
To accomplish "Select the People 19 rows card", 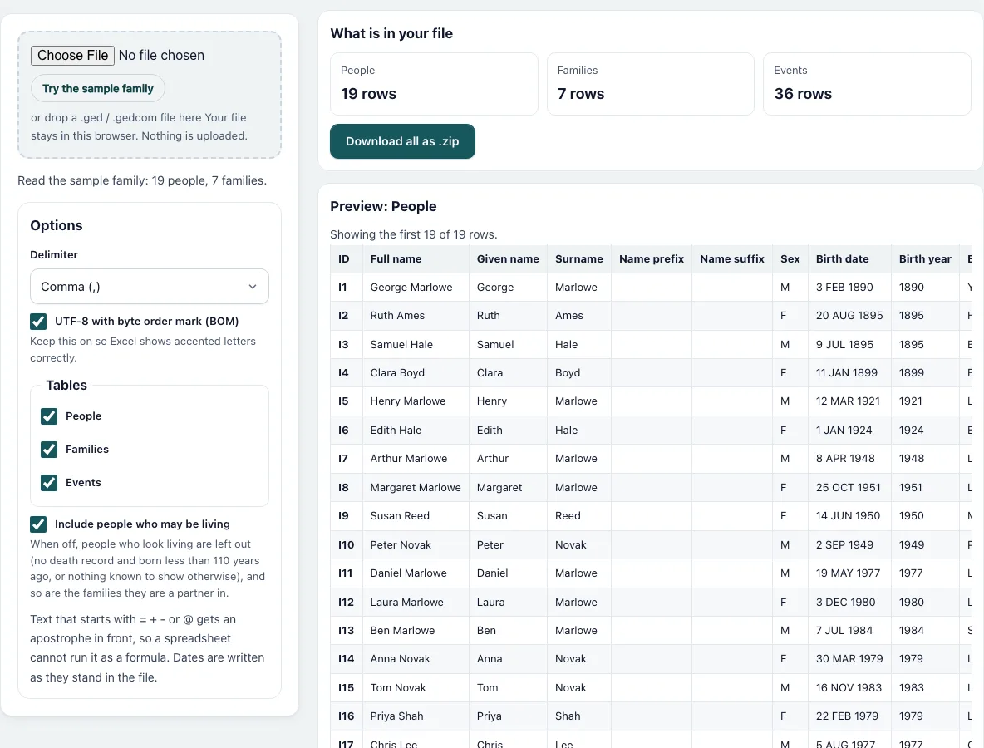I will 435,84.
